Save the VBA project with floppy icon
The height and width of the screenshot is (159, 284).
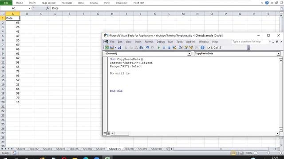point(119,48)
